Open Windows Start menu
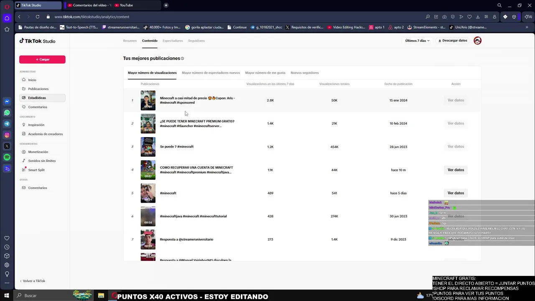Screen dimensions: 535x301 pos(7,296)
